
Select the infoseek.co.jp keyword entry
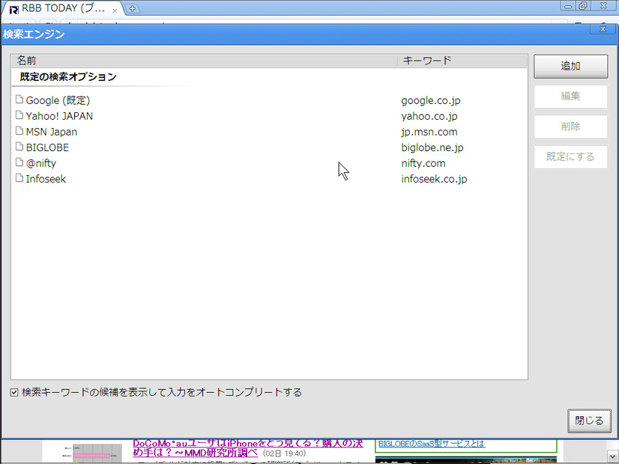pos(434,179)
